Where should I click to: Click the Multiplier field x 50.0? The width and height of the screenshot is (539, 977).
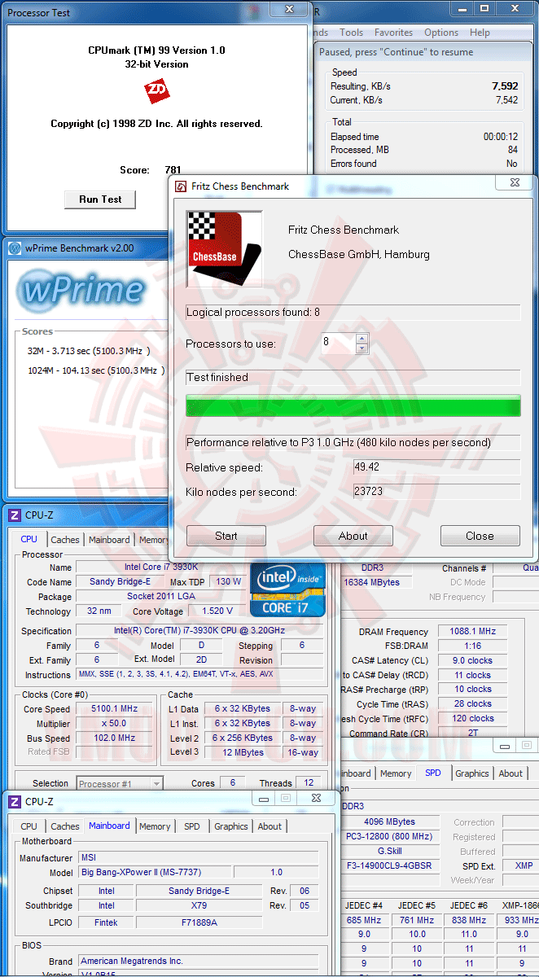click(x=113, y=724)
